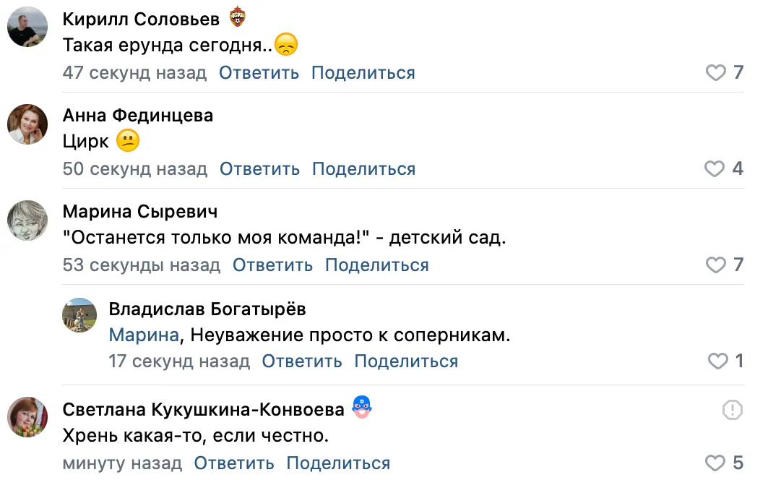Share Анна Фединцева's comment
Screen dimensions: 768x480
click(x=363, y=169)
